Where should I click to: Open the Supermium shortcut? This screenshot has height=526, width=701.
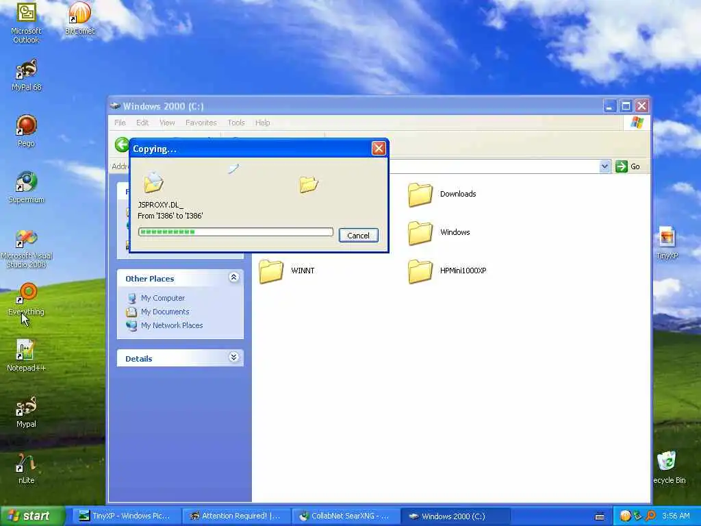[26, 188]
